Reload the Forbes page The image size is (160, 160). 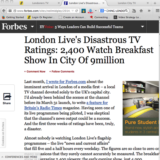pyautogui.click(x=77, y=11)
